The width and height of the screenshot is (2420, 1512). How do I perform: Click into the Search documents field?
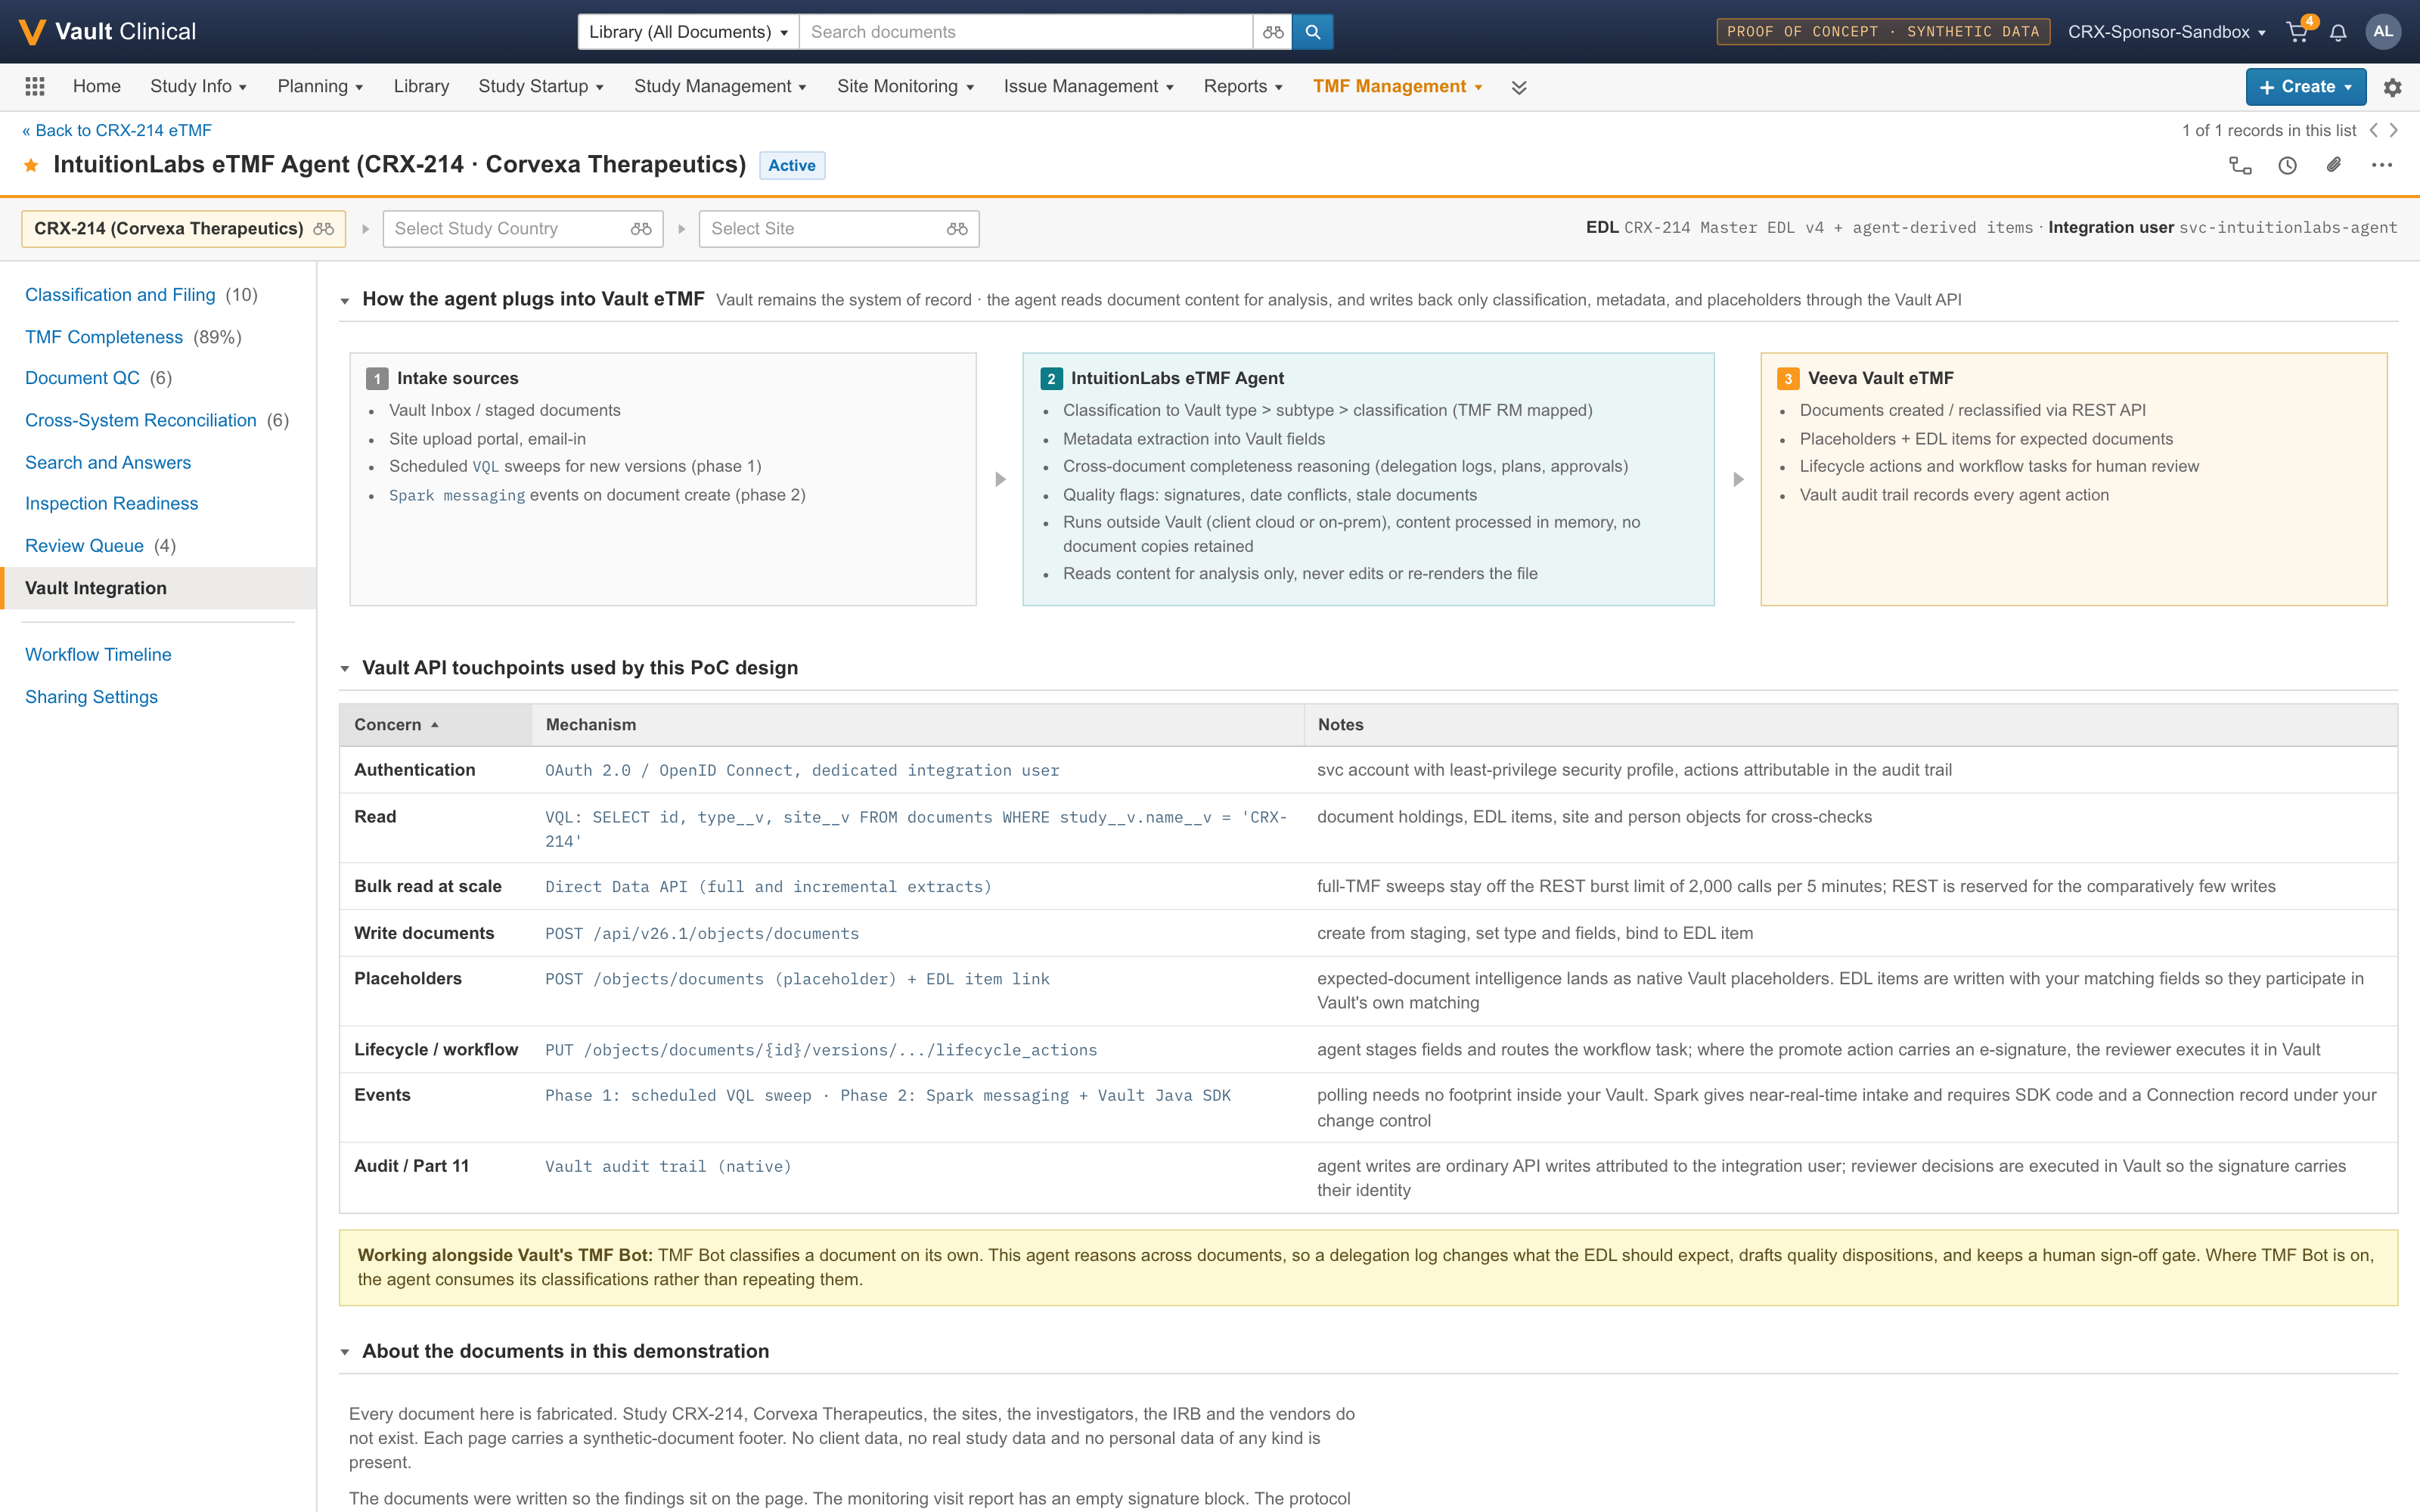tap(1025, 32)
